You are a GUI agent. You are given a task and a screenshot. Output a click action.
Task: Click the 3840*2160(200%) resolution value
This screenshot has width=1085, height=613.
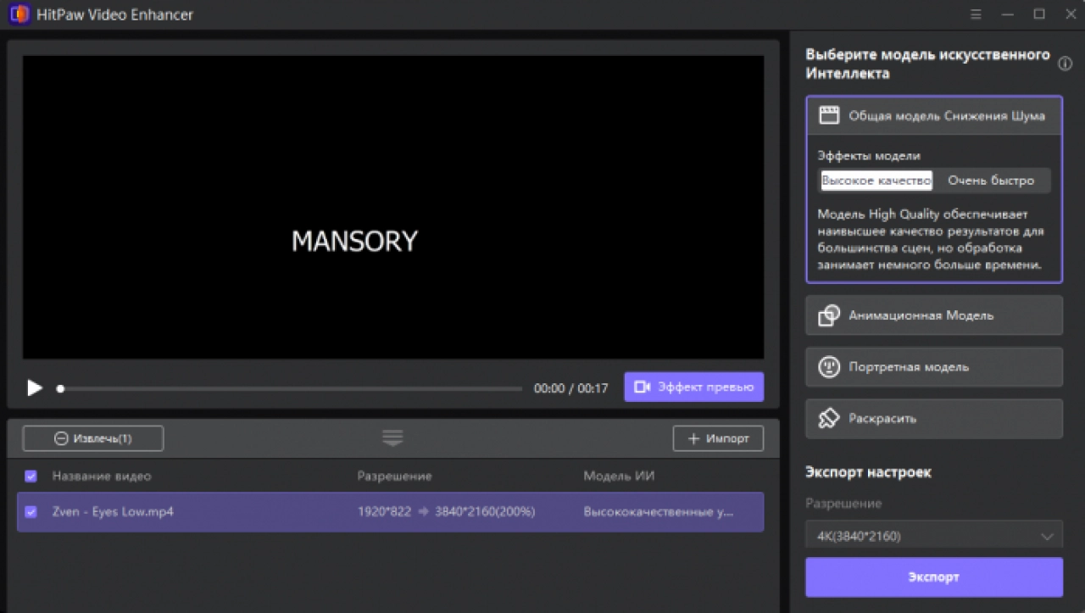[485, 512]
